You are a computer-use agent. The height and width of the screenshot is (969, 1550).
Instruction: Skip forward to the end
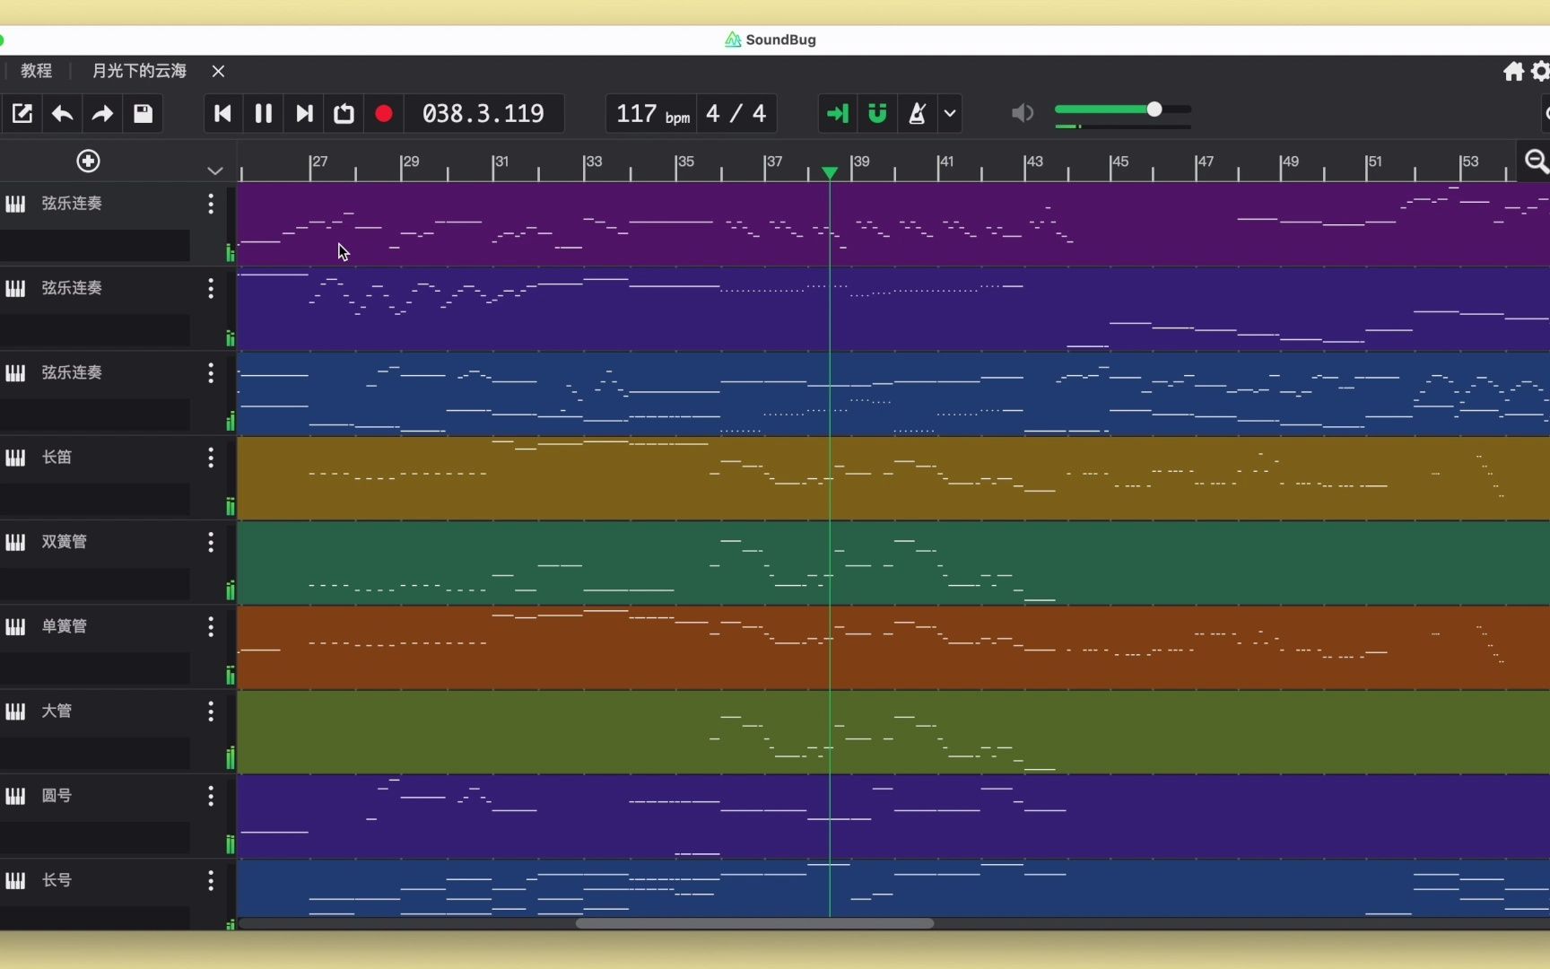[x=304, y=114]
